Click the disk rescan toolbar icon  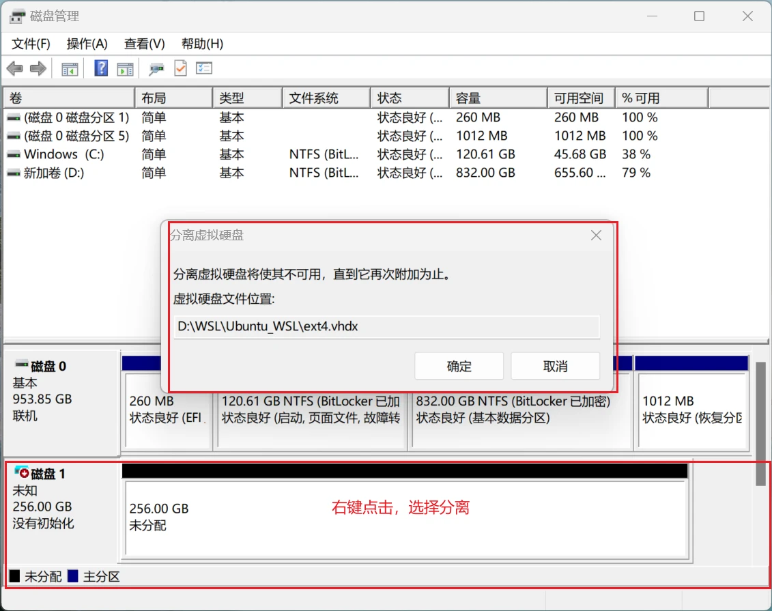pyautogui.click(x=157, y=68)
